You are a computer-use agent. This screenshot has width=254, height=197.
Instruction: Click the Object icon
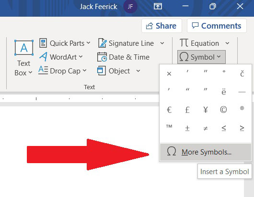(x=102, y=71)
